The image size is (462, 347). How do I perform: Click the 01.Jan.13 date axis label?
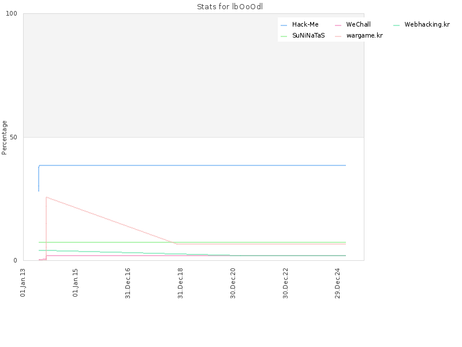pyautogui.click(x=23, y=282)
